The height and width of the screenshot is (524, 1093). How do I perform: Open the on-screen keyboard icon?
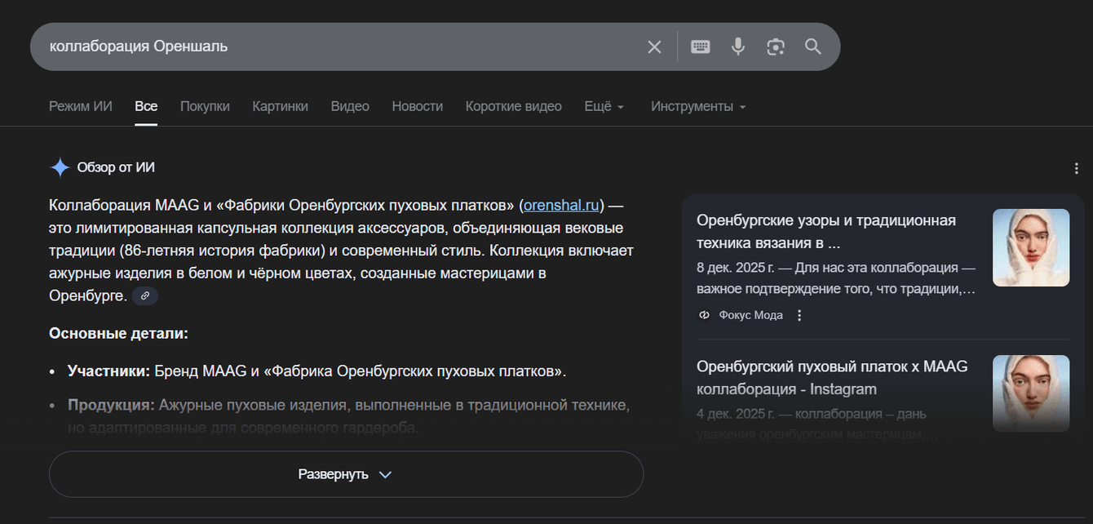[700, 47]
